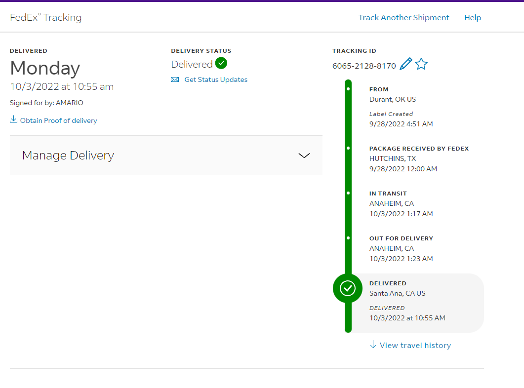Click the down arrow beside View travel history
The height and width of the screenshot is (388, 524).
(373, 344)
